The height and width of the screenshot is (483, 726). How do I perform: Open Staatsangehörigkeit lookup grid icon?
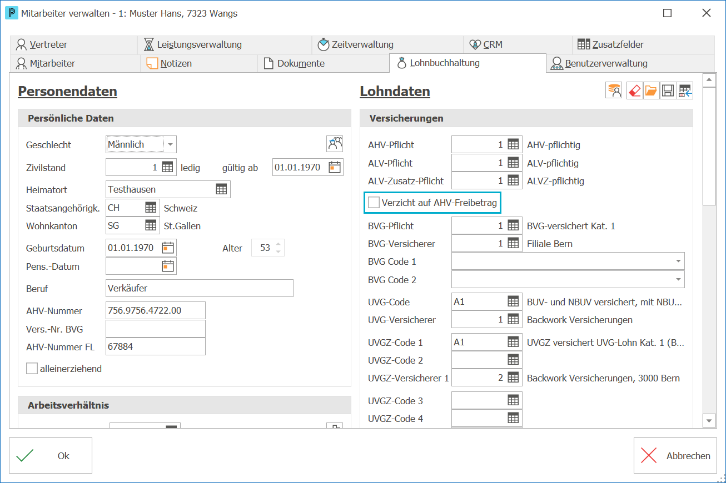coord(151,208)
